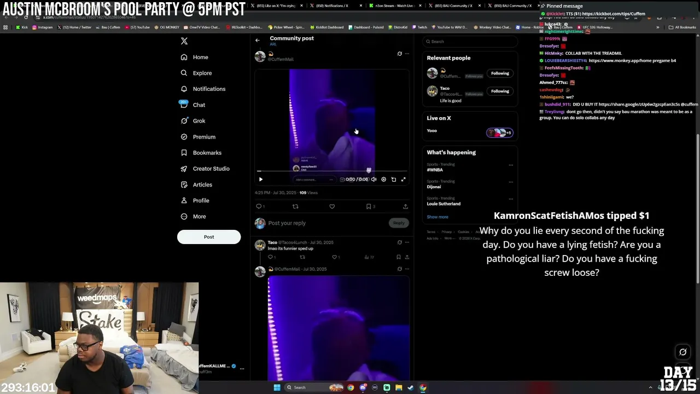Mute the main post video

point(374,179)
